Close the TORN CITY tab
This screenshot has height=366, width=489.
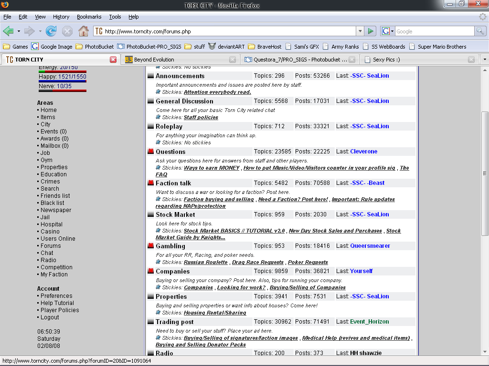113,60
